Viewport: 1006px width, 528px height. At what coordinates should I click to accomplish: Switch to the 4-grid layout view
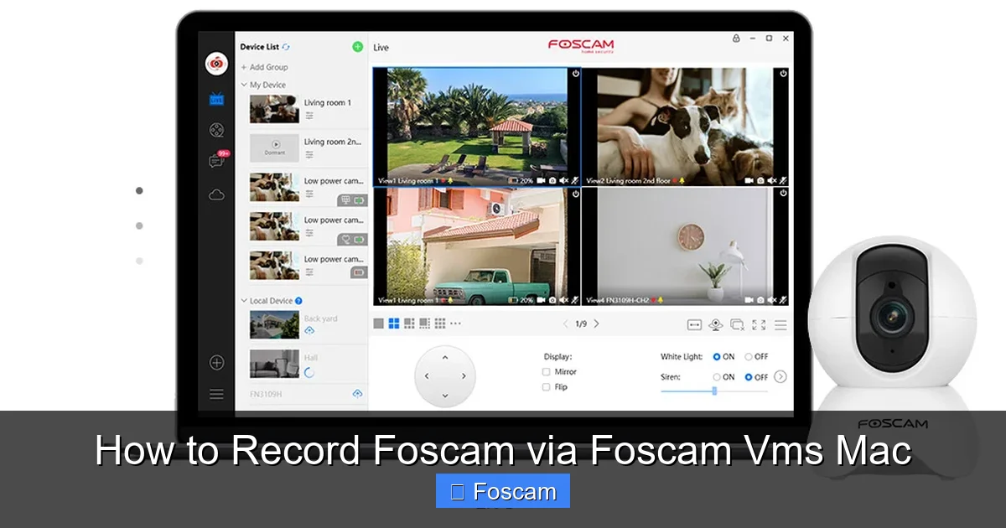click(x=392, y=324)
